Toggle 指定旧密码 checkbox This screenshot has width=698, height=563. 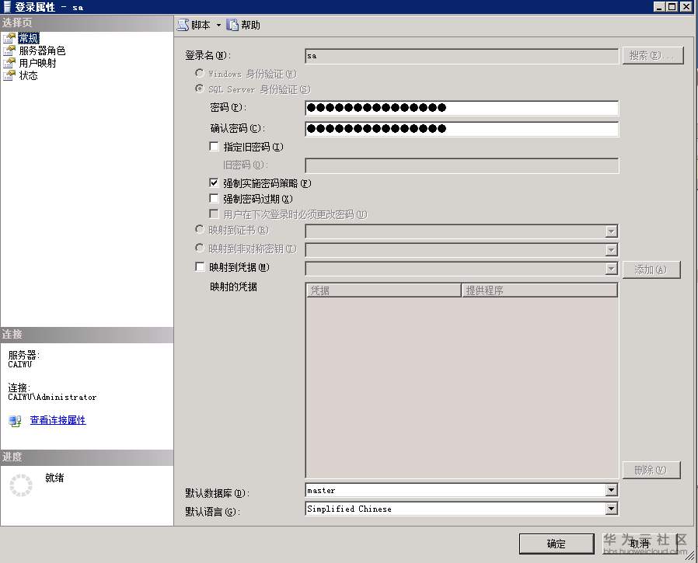coord(214,146)
